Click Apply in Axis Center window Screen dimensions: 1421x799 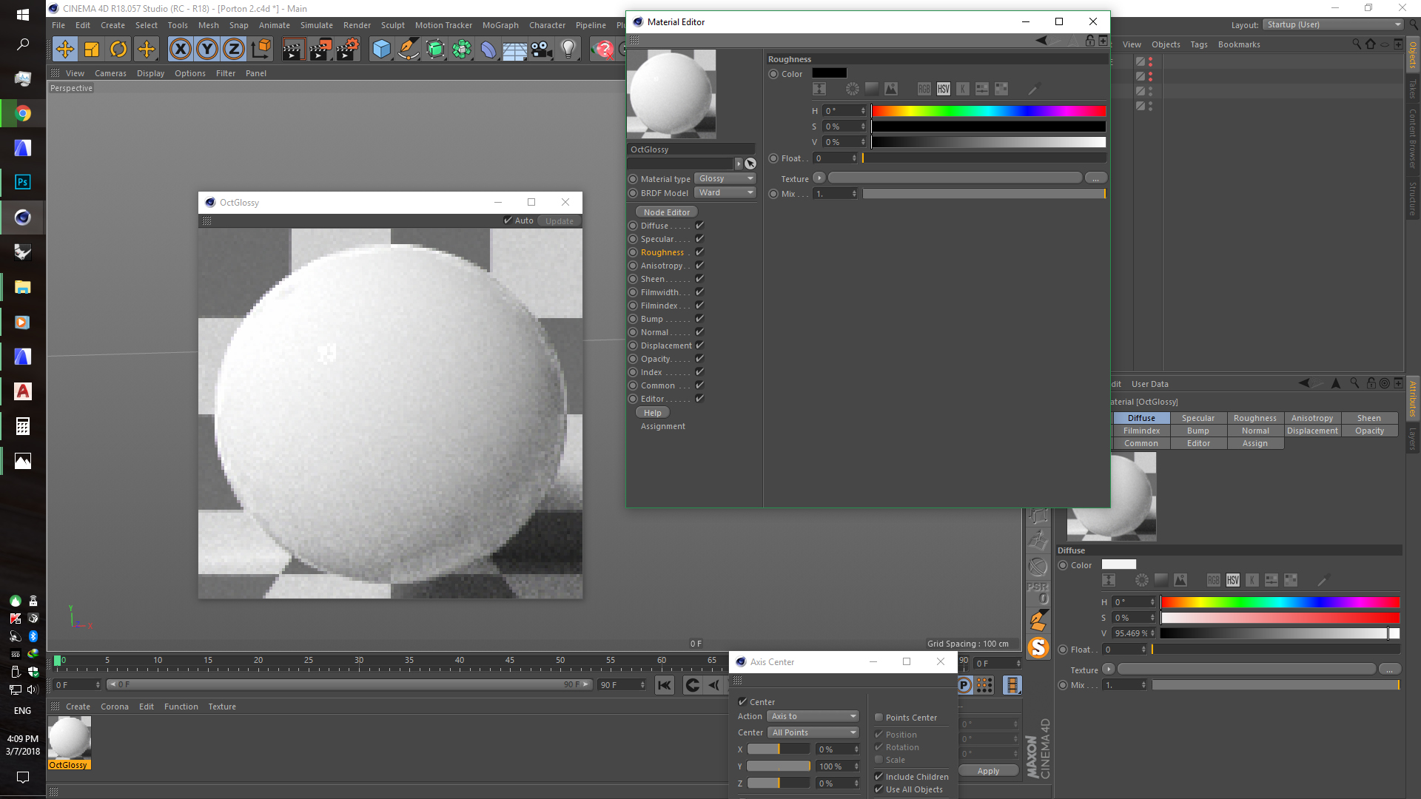988,771
